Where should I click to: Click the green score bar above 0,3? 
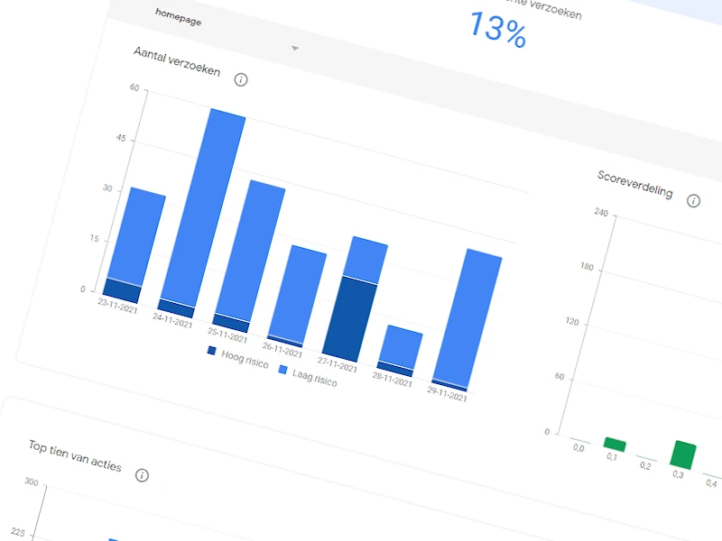683,455
